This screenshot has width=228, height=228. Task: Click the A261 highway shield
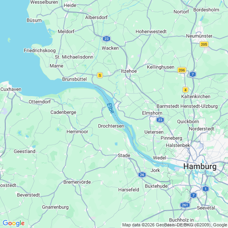(x=185, y=205)
